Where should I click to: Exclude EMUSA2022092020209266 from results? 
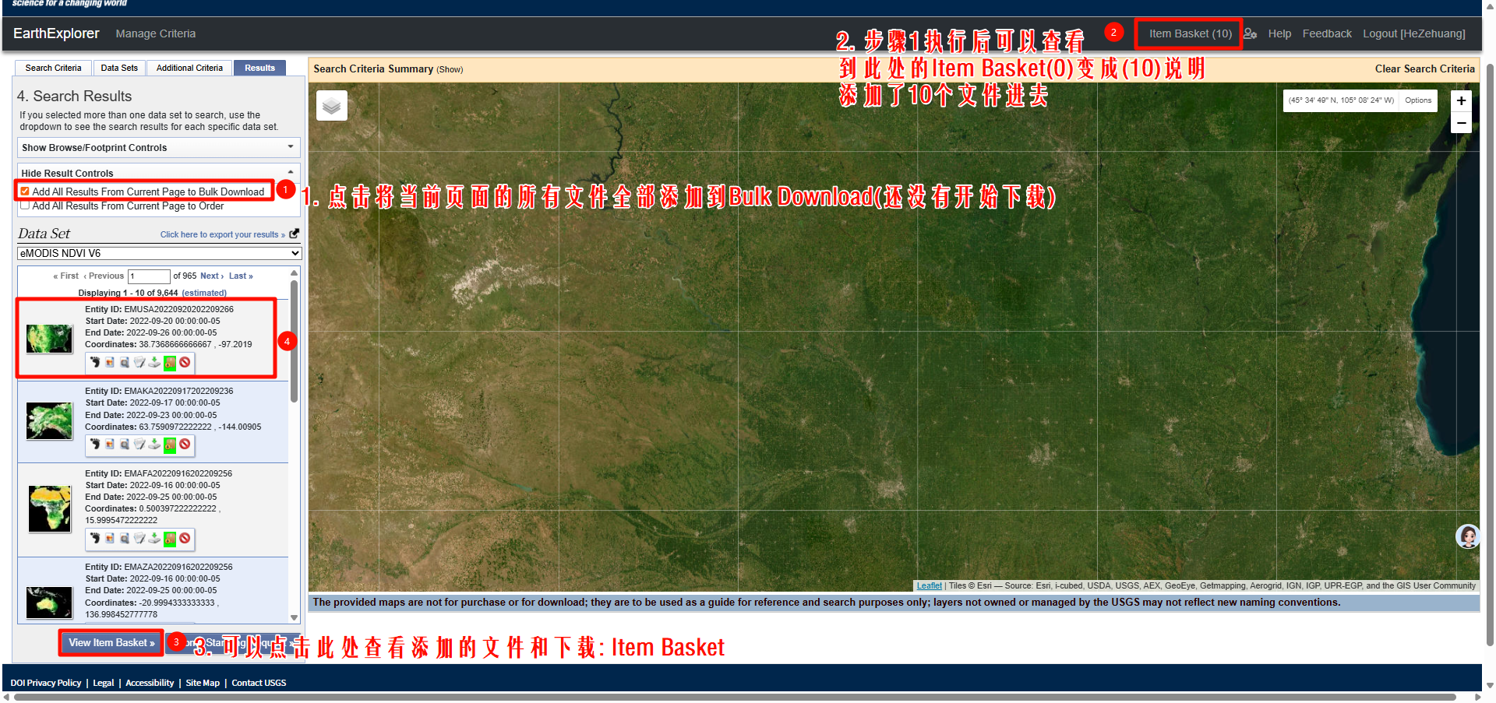tap(185, 362)
